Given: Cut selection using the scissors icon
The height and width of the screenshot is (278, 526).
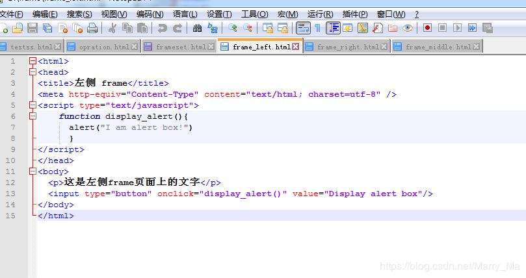Looking at the screenshot, I should pyautogui.click(x=112, y=28).
